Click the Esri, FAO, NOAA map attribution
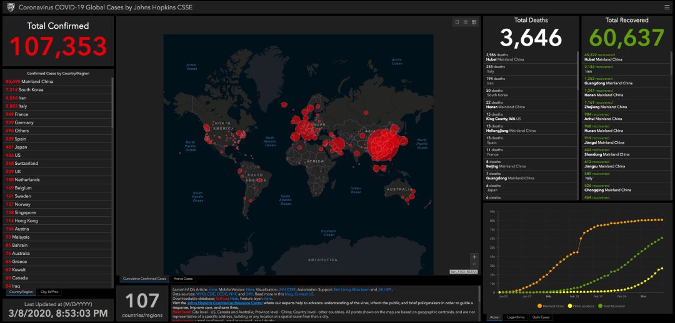 coord(464,272)
